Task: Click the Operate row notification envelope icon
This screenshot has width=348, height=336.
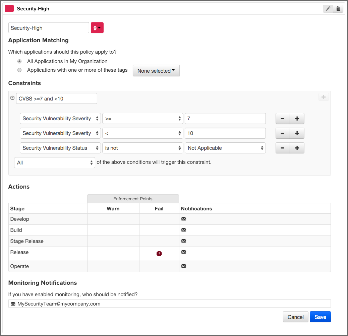Action: pyautogui.click(x=183, y=266)
